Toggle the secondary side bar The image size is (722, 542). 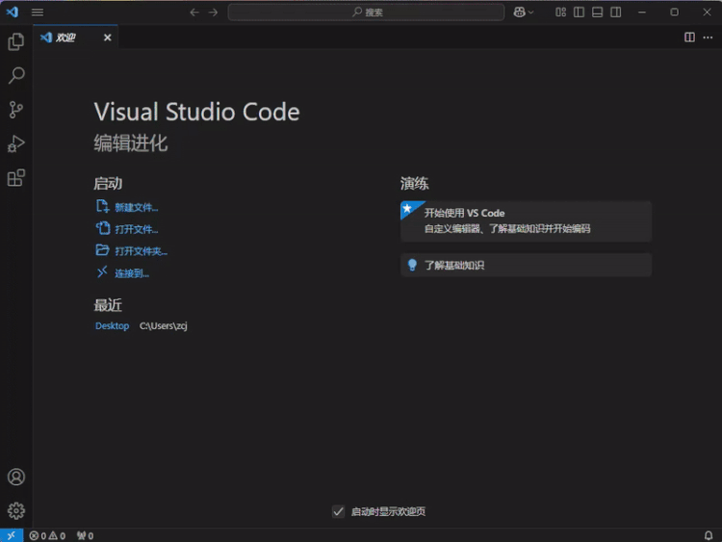(x=616, y=13)
